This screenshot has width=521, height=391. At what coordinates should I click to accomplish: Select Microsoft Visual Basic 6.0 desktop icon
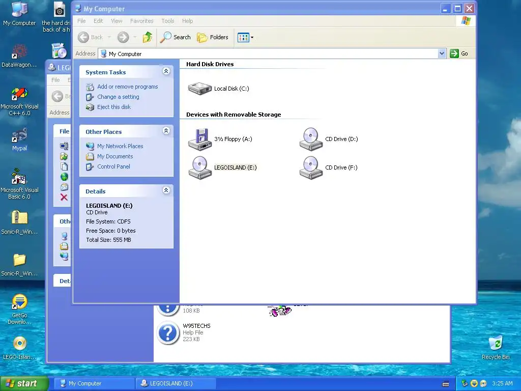(19, 184)
